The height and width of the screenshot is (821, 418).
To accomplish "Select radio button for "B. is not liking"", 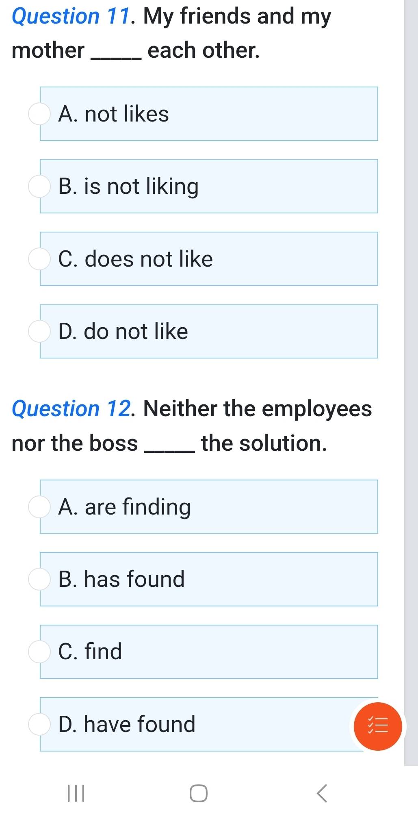I will 39,187.
